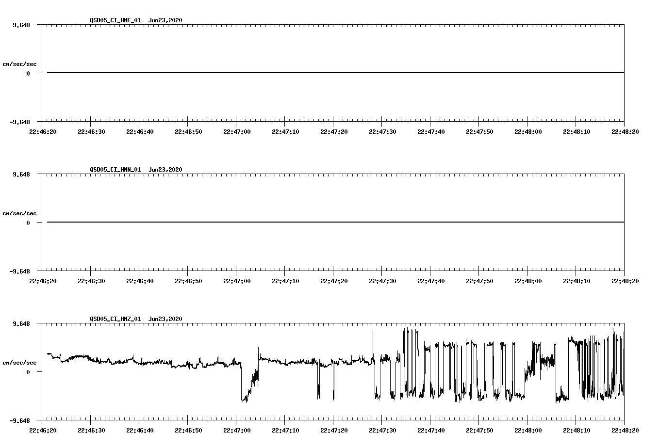Click the 22:48:10 time label under HNE plot
The width and height of the screenshot is (659, 448).
point(576,131)
